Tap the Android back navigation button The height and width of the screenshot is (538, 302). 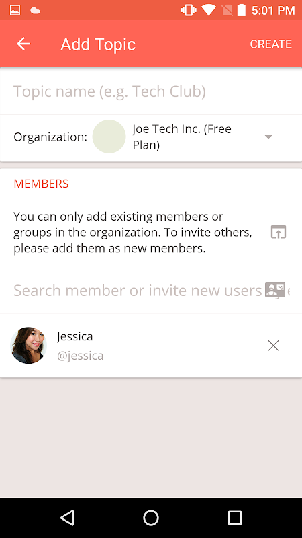click(x=68, y=517)
